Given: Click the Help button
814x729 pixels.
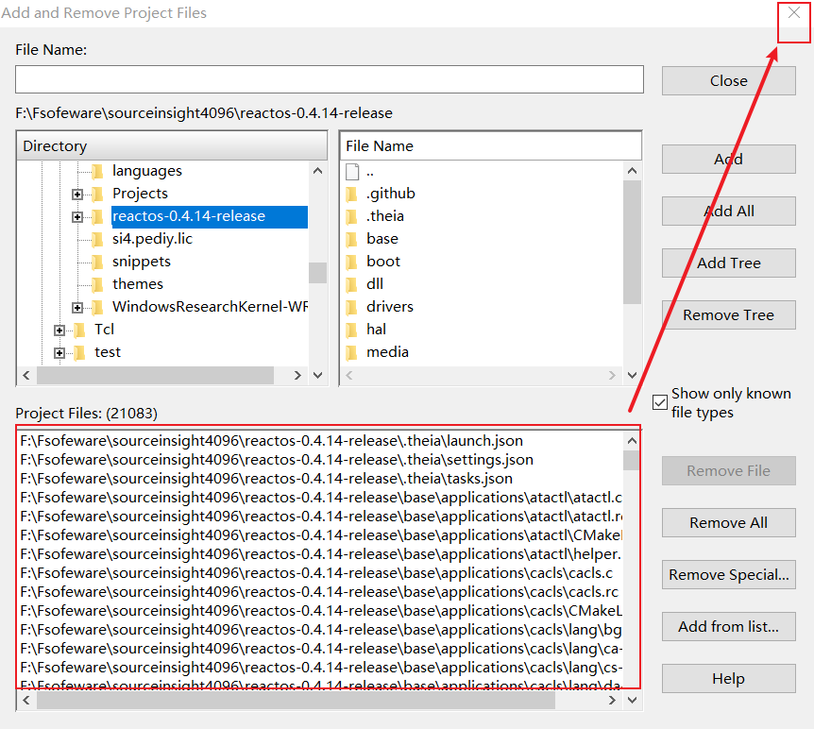Looking at the screenshot, I should click(x=728, y=678).
